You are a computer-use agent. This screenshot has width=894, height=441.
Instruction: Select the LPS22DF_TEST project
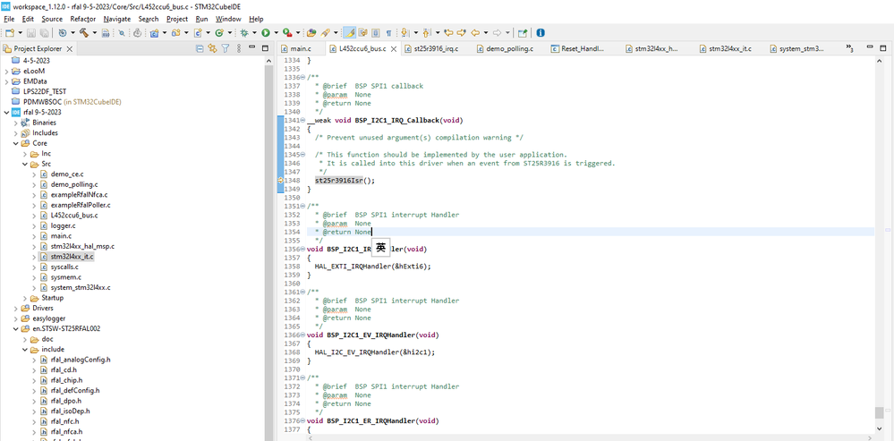(45, 92)
